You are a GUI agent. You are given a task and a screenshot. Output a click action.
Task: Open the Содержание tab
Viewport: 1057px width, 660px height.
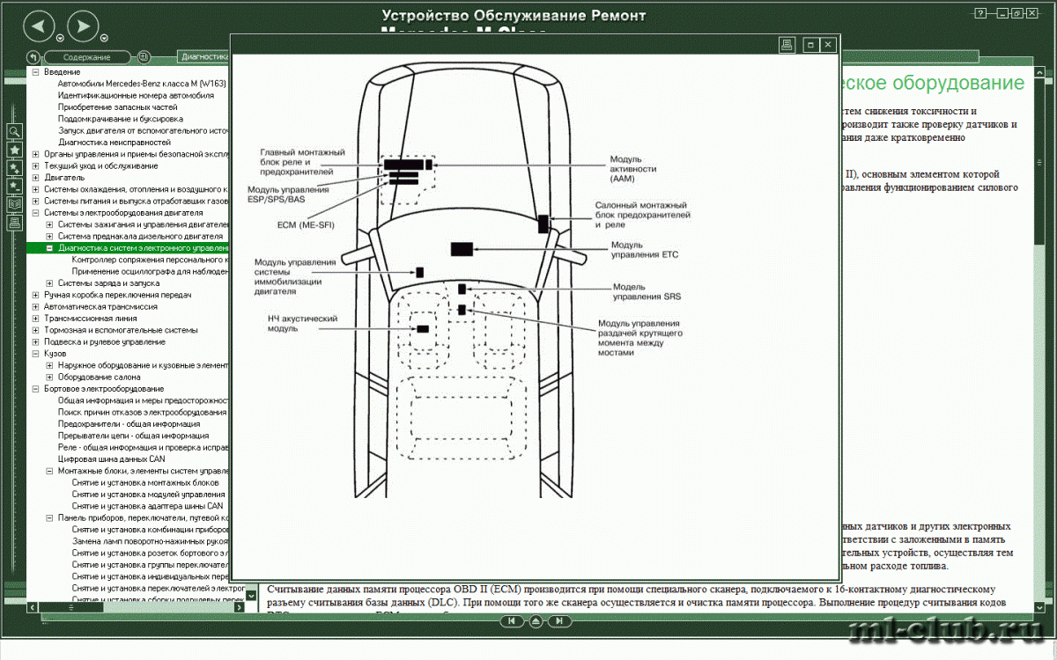tap(87, 57)
